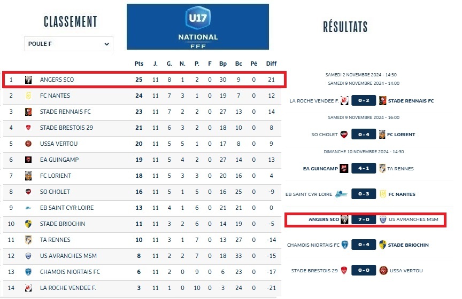Open USSA Vertou team row

[59, 144]
